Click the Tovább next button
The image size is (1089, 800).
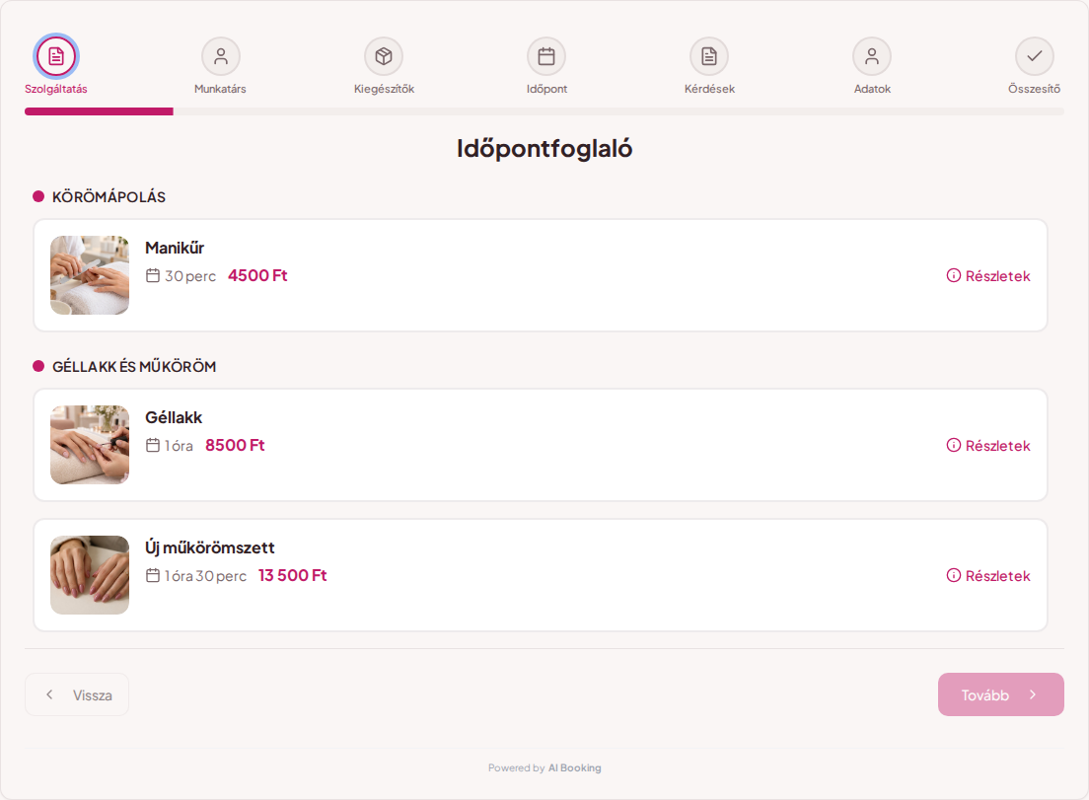[x=1001, y=694]
